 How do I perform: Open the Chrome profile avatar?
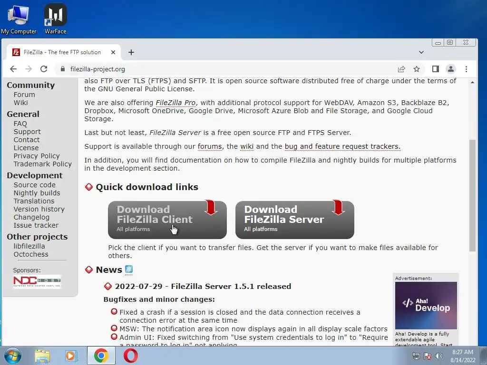(451, 69)
